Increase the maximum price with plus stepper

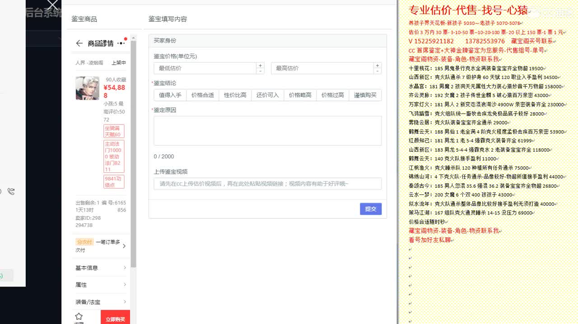click(x=378, y=65)
